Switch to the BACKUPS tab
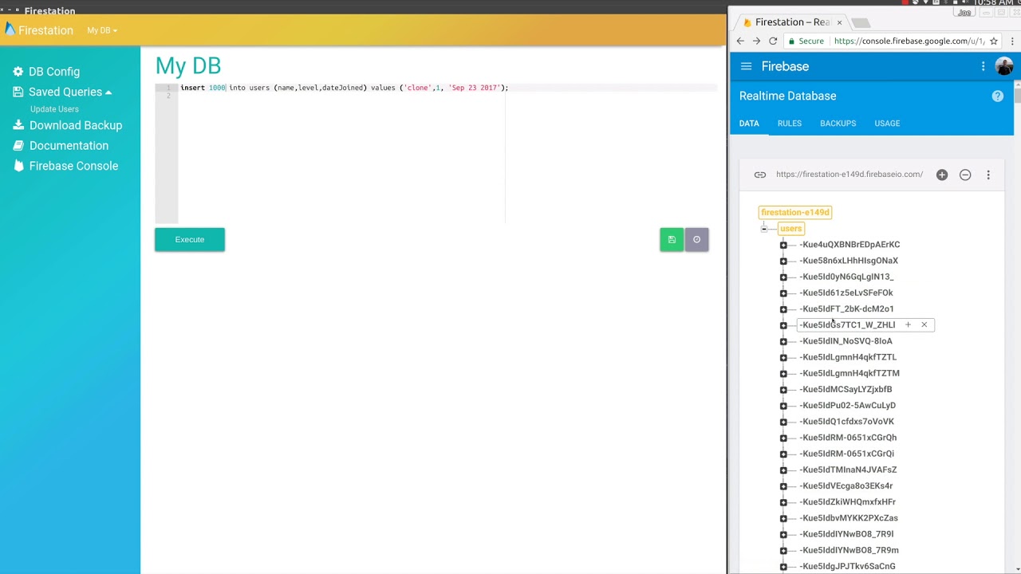The image size is (1021, 574). [838, 124]
